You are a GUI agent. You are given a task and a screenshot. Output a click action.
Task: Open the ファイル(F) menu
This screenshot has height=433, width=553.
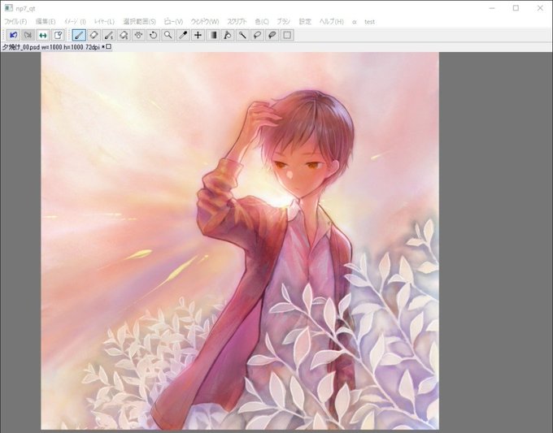(x=15, y=22)
